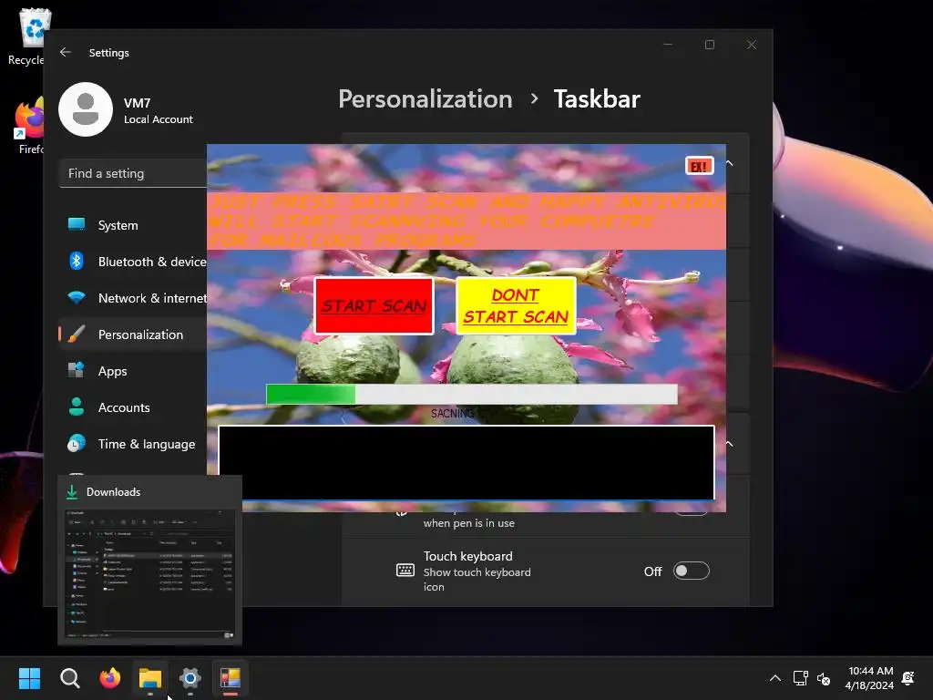This screenshot has width=933, height=700.
Task: Click the Touch keyboard icon in Settings
Action: tap(405, 571)
